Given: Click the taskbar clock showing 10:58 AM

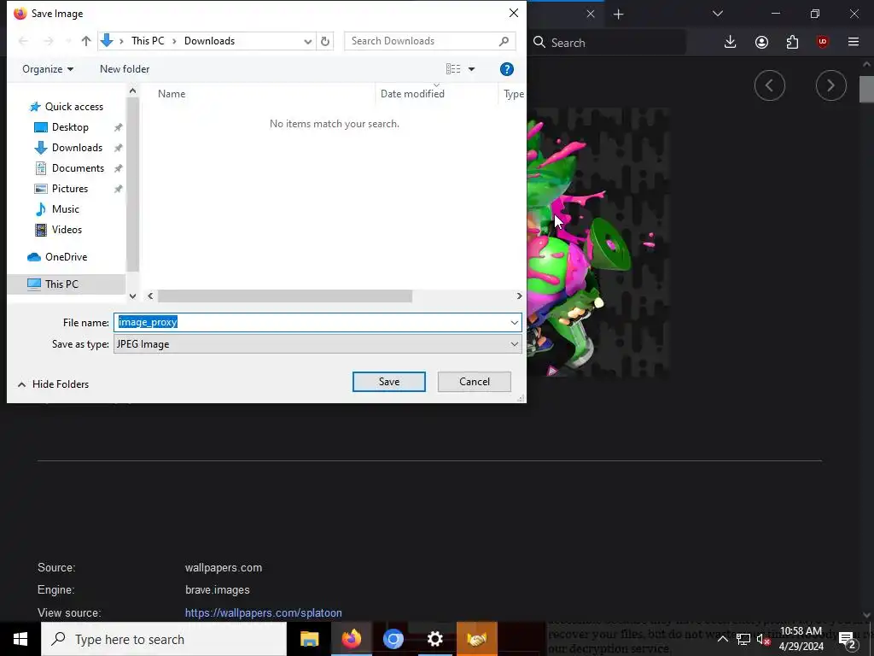Looking at the screenshot, I should 801,639.
